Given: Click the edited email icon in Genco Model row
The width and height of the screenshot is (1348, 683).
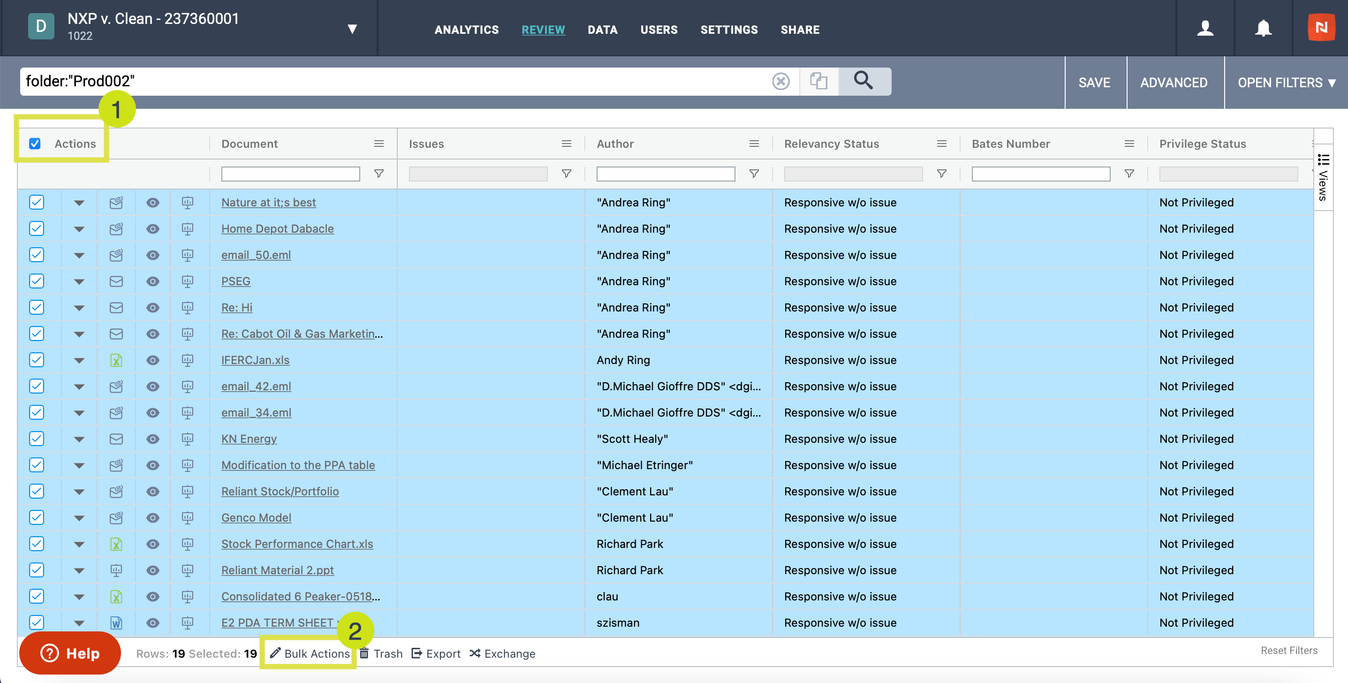Looking at the screenshot, I should [116, 517].
